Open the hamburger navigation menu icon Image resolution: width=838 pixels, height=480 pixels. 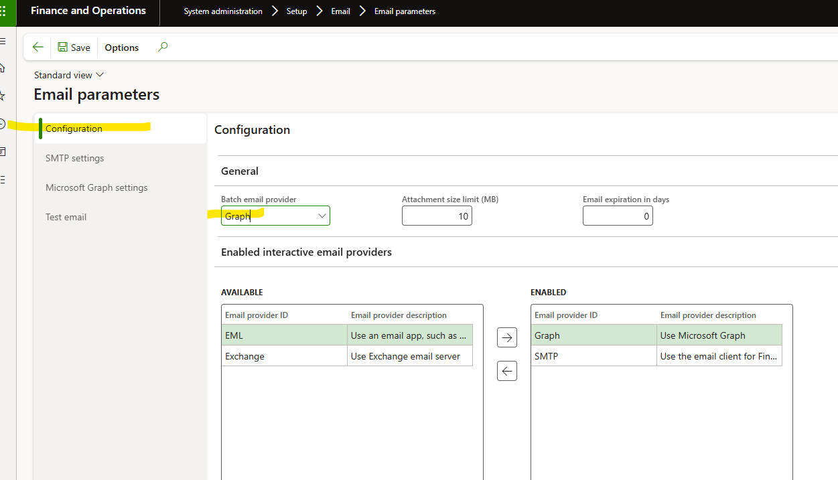[x=3, y=41]
